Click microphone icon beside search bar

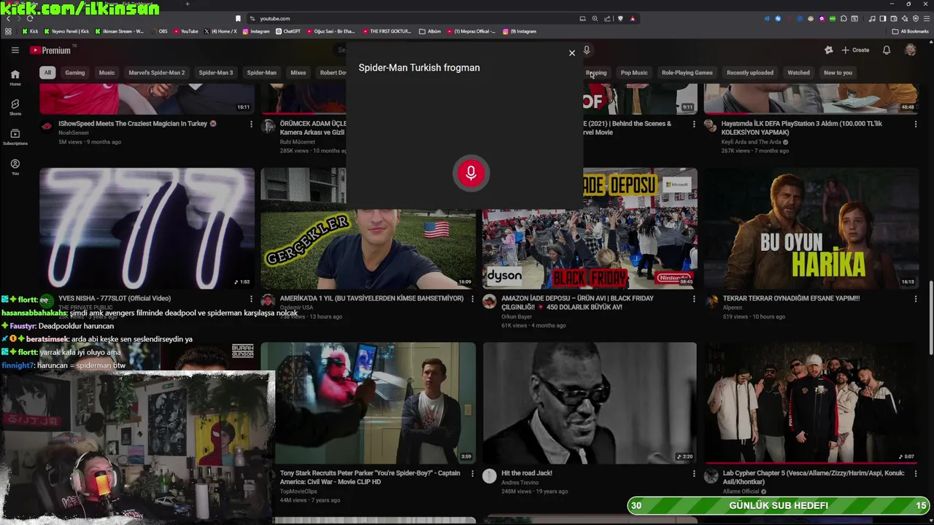click(586, 50)
